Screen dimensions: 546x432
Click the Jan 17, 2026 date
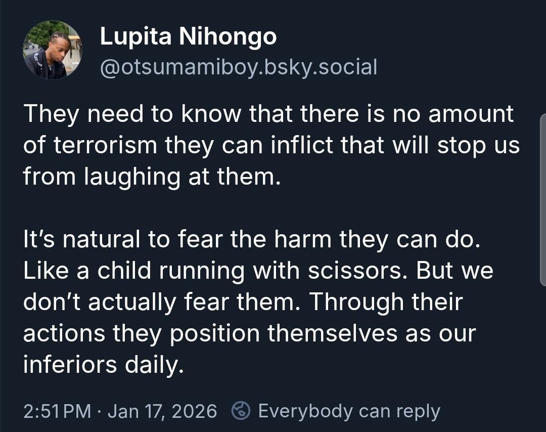[162, 411]
